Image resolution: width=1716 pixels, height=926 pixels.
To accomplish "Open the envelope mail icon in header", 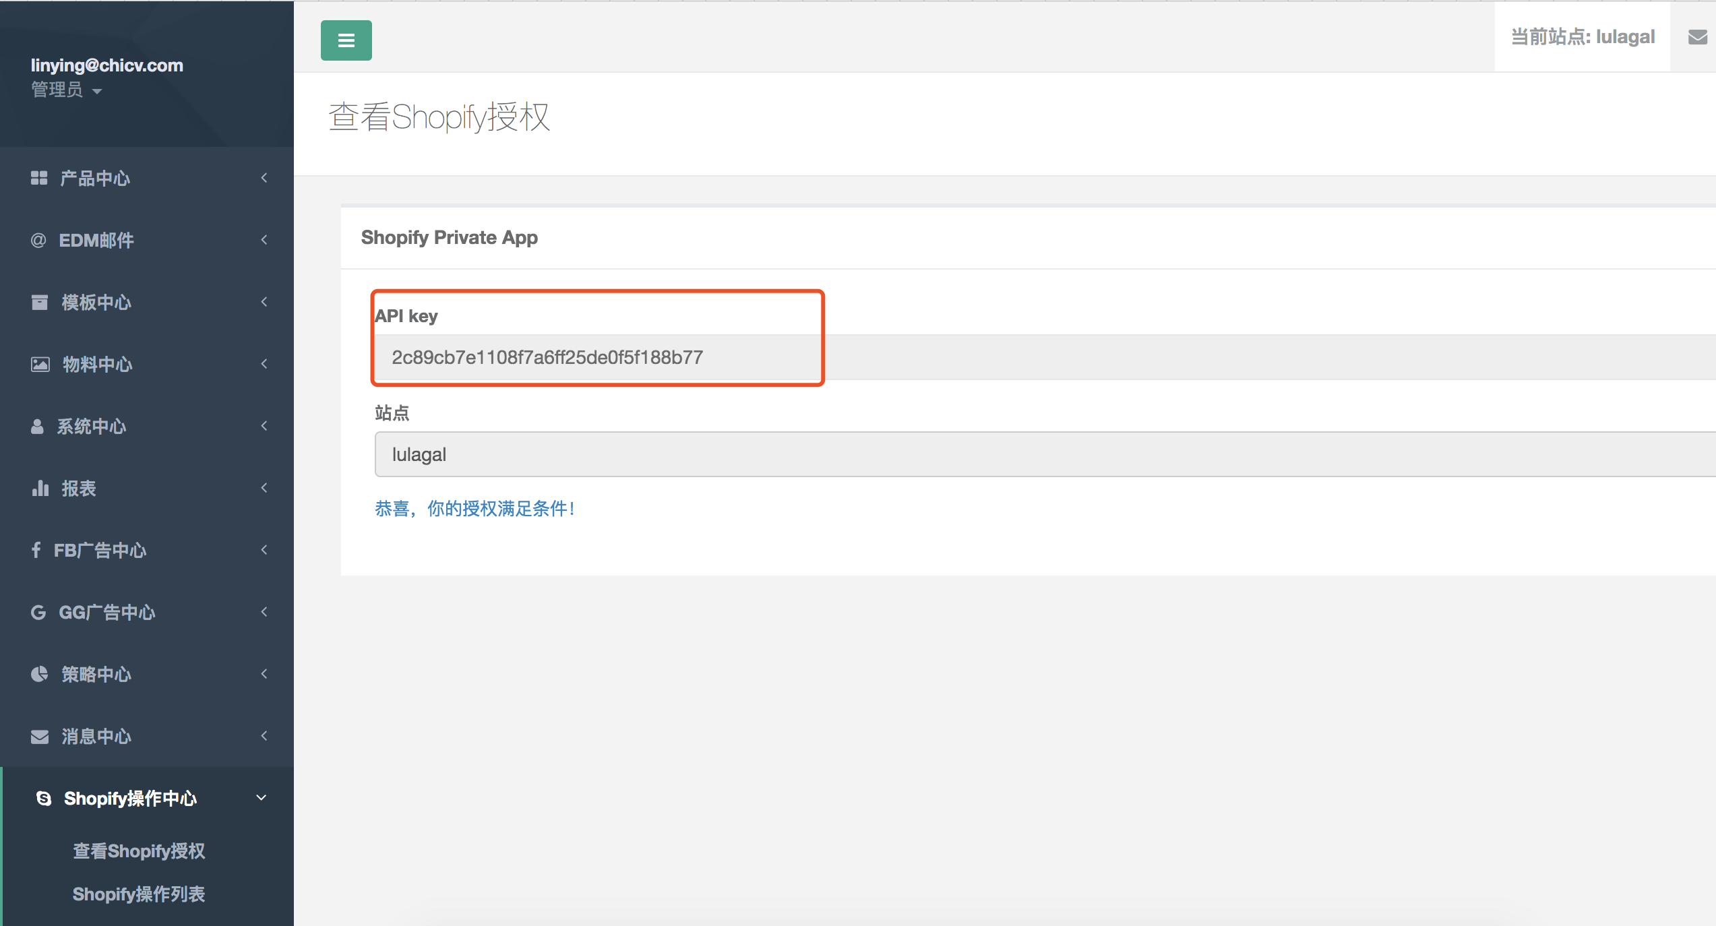I will point(1697,37).
